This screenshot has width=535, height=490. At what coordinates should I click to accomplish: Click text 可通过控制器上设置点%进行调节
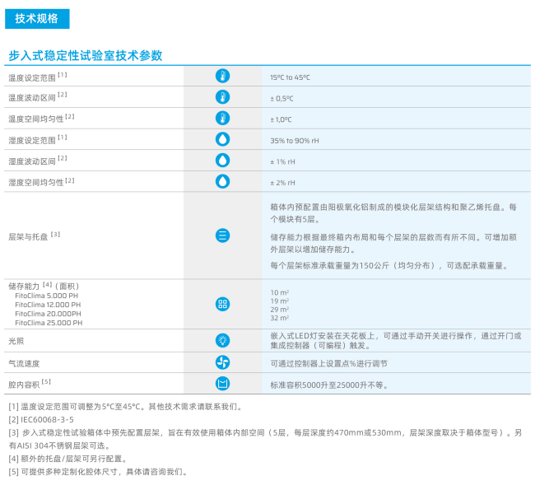[329, 364]
